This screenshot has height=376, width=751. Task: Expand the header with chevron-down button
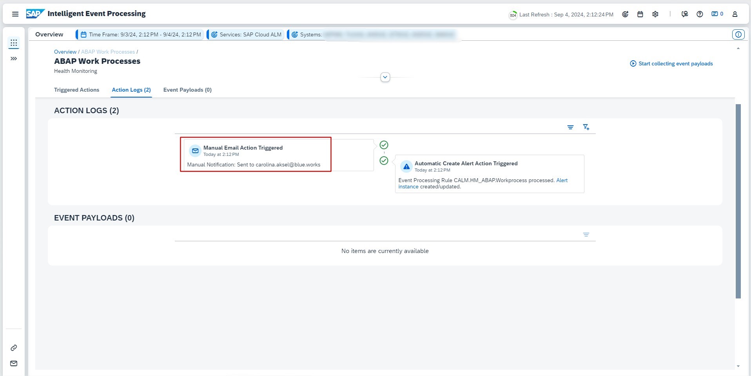click(x=385, y=77)
